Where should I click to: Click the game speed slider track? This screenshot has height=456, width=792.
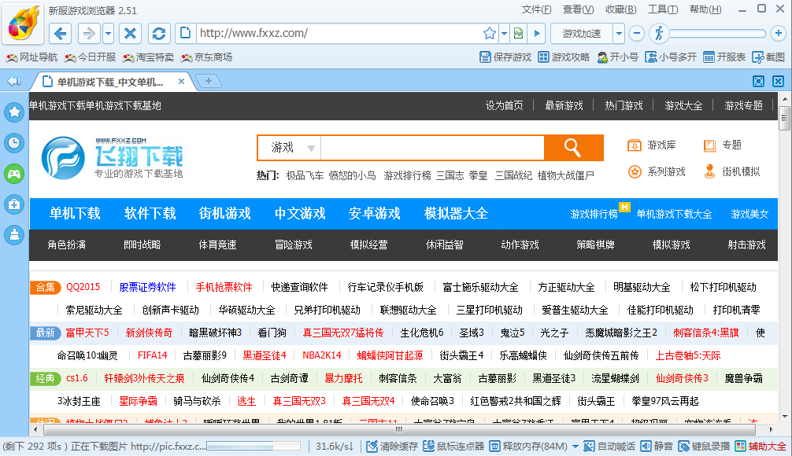[x=716, y=33]
